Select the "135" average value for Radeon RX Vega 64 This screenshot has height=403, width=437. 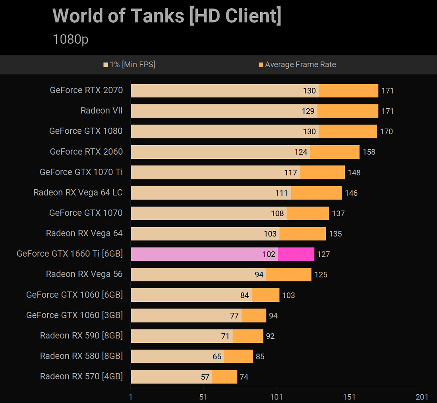click(336, 234)
